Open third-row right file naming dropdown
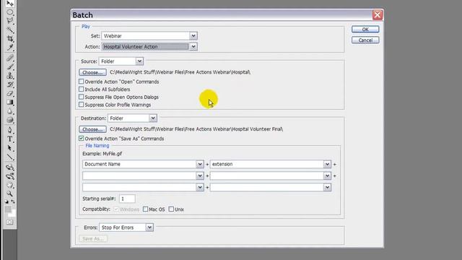 click(271, 188)
